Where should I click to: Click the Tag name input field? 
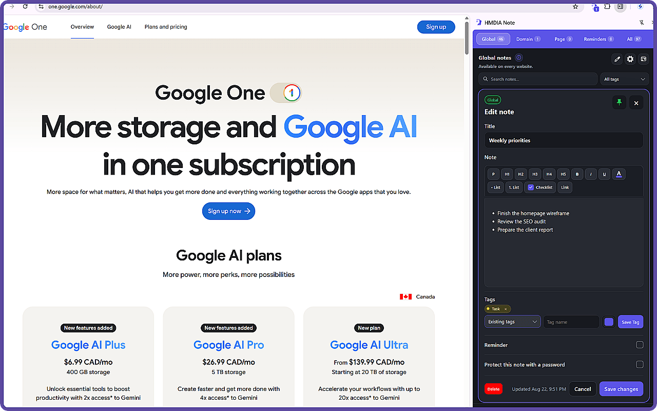point(571,322)
